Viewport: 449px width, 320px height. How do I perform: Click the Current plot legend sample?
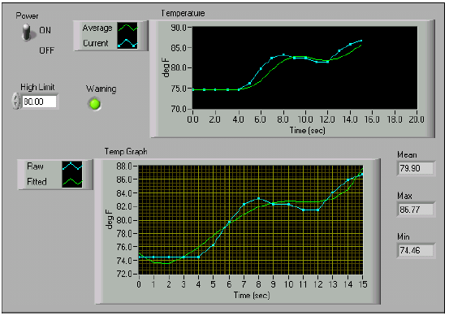pyautogui.click(x=127, y=42)
